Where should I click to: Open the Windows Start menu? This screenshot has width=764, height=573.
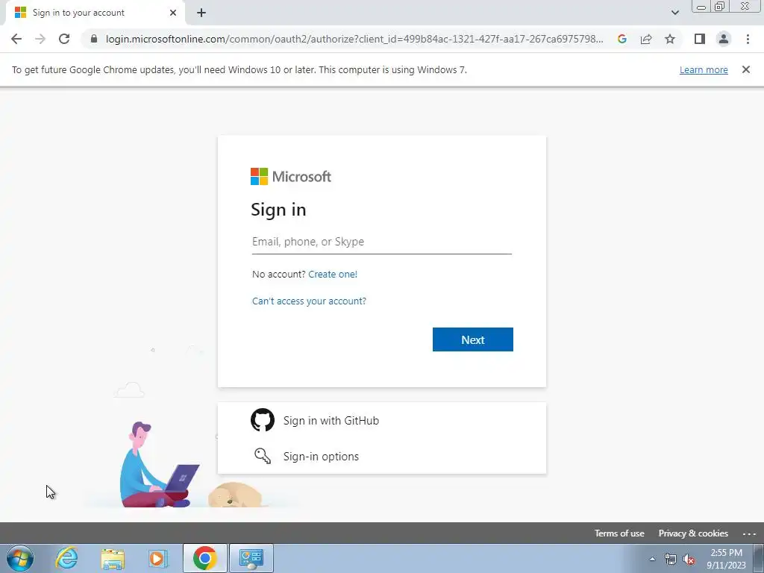click(x=20, y=558)
